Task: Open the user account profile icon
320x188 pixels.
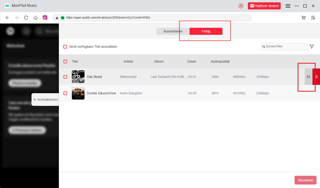Action: pyautogui.click(x=241, y=6)
